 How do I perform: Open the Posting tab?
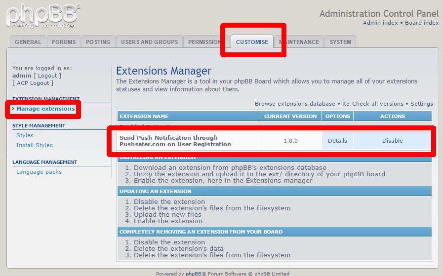click(98, 42)
